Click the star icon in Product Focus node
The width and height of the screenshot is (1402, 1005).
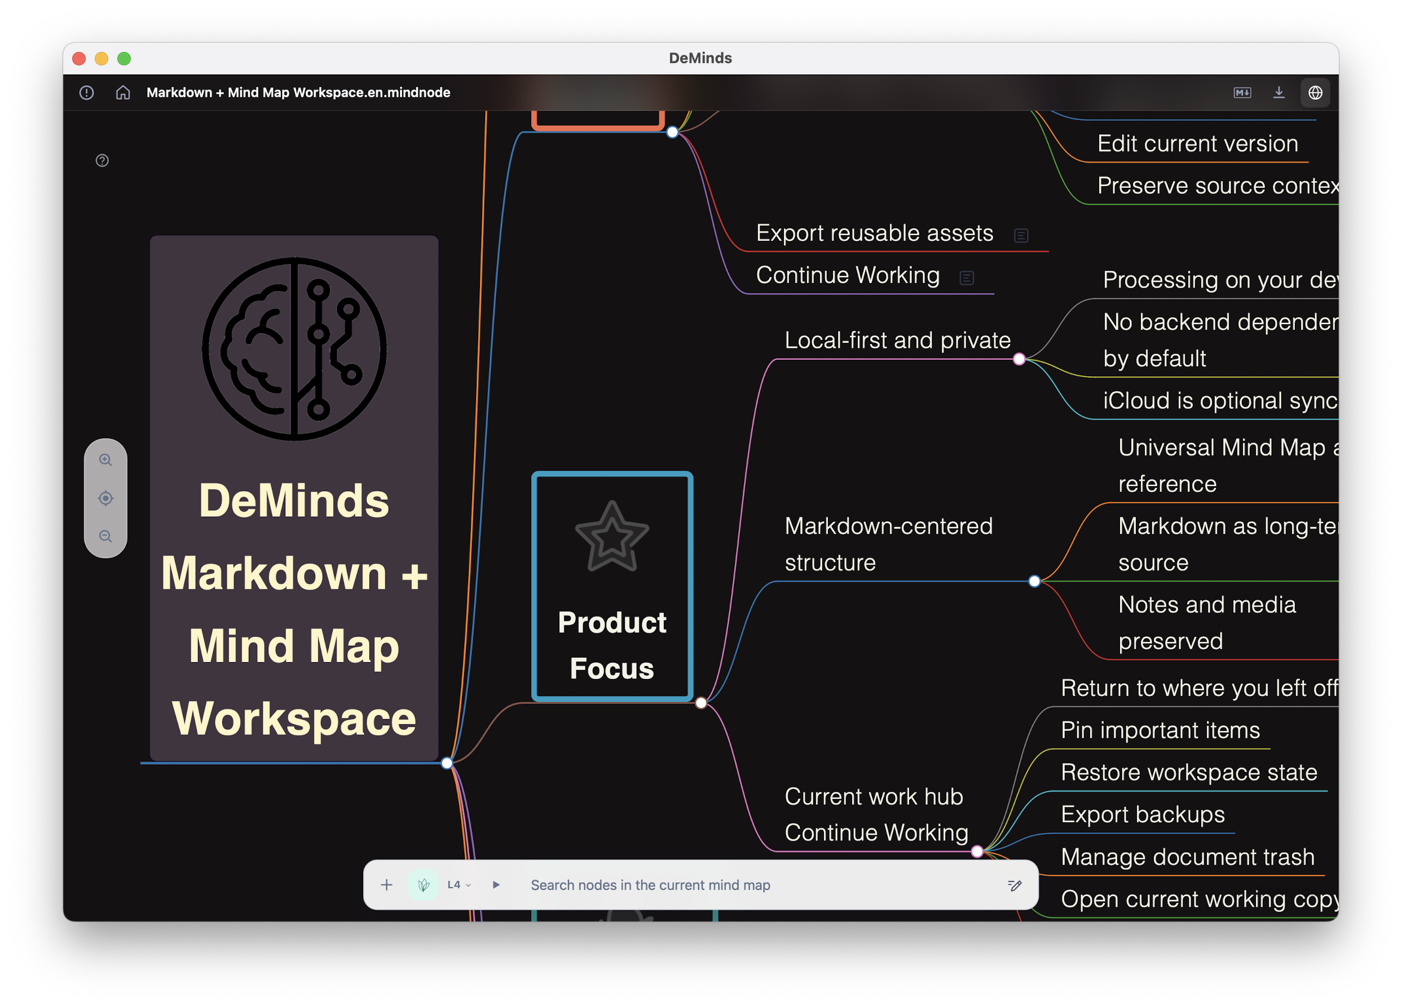612,536
